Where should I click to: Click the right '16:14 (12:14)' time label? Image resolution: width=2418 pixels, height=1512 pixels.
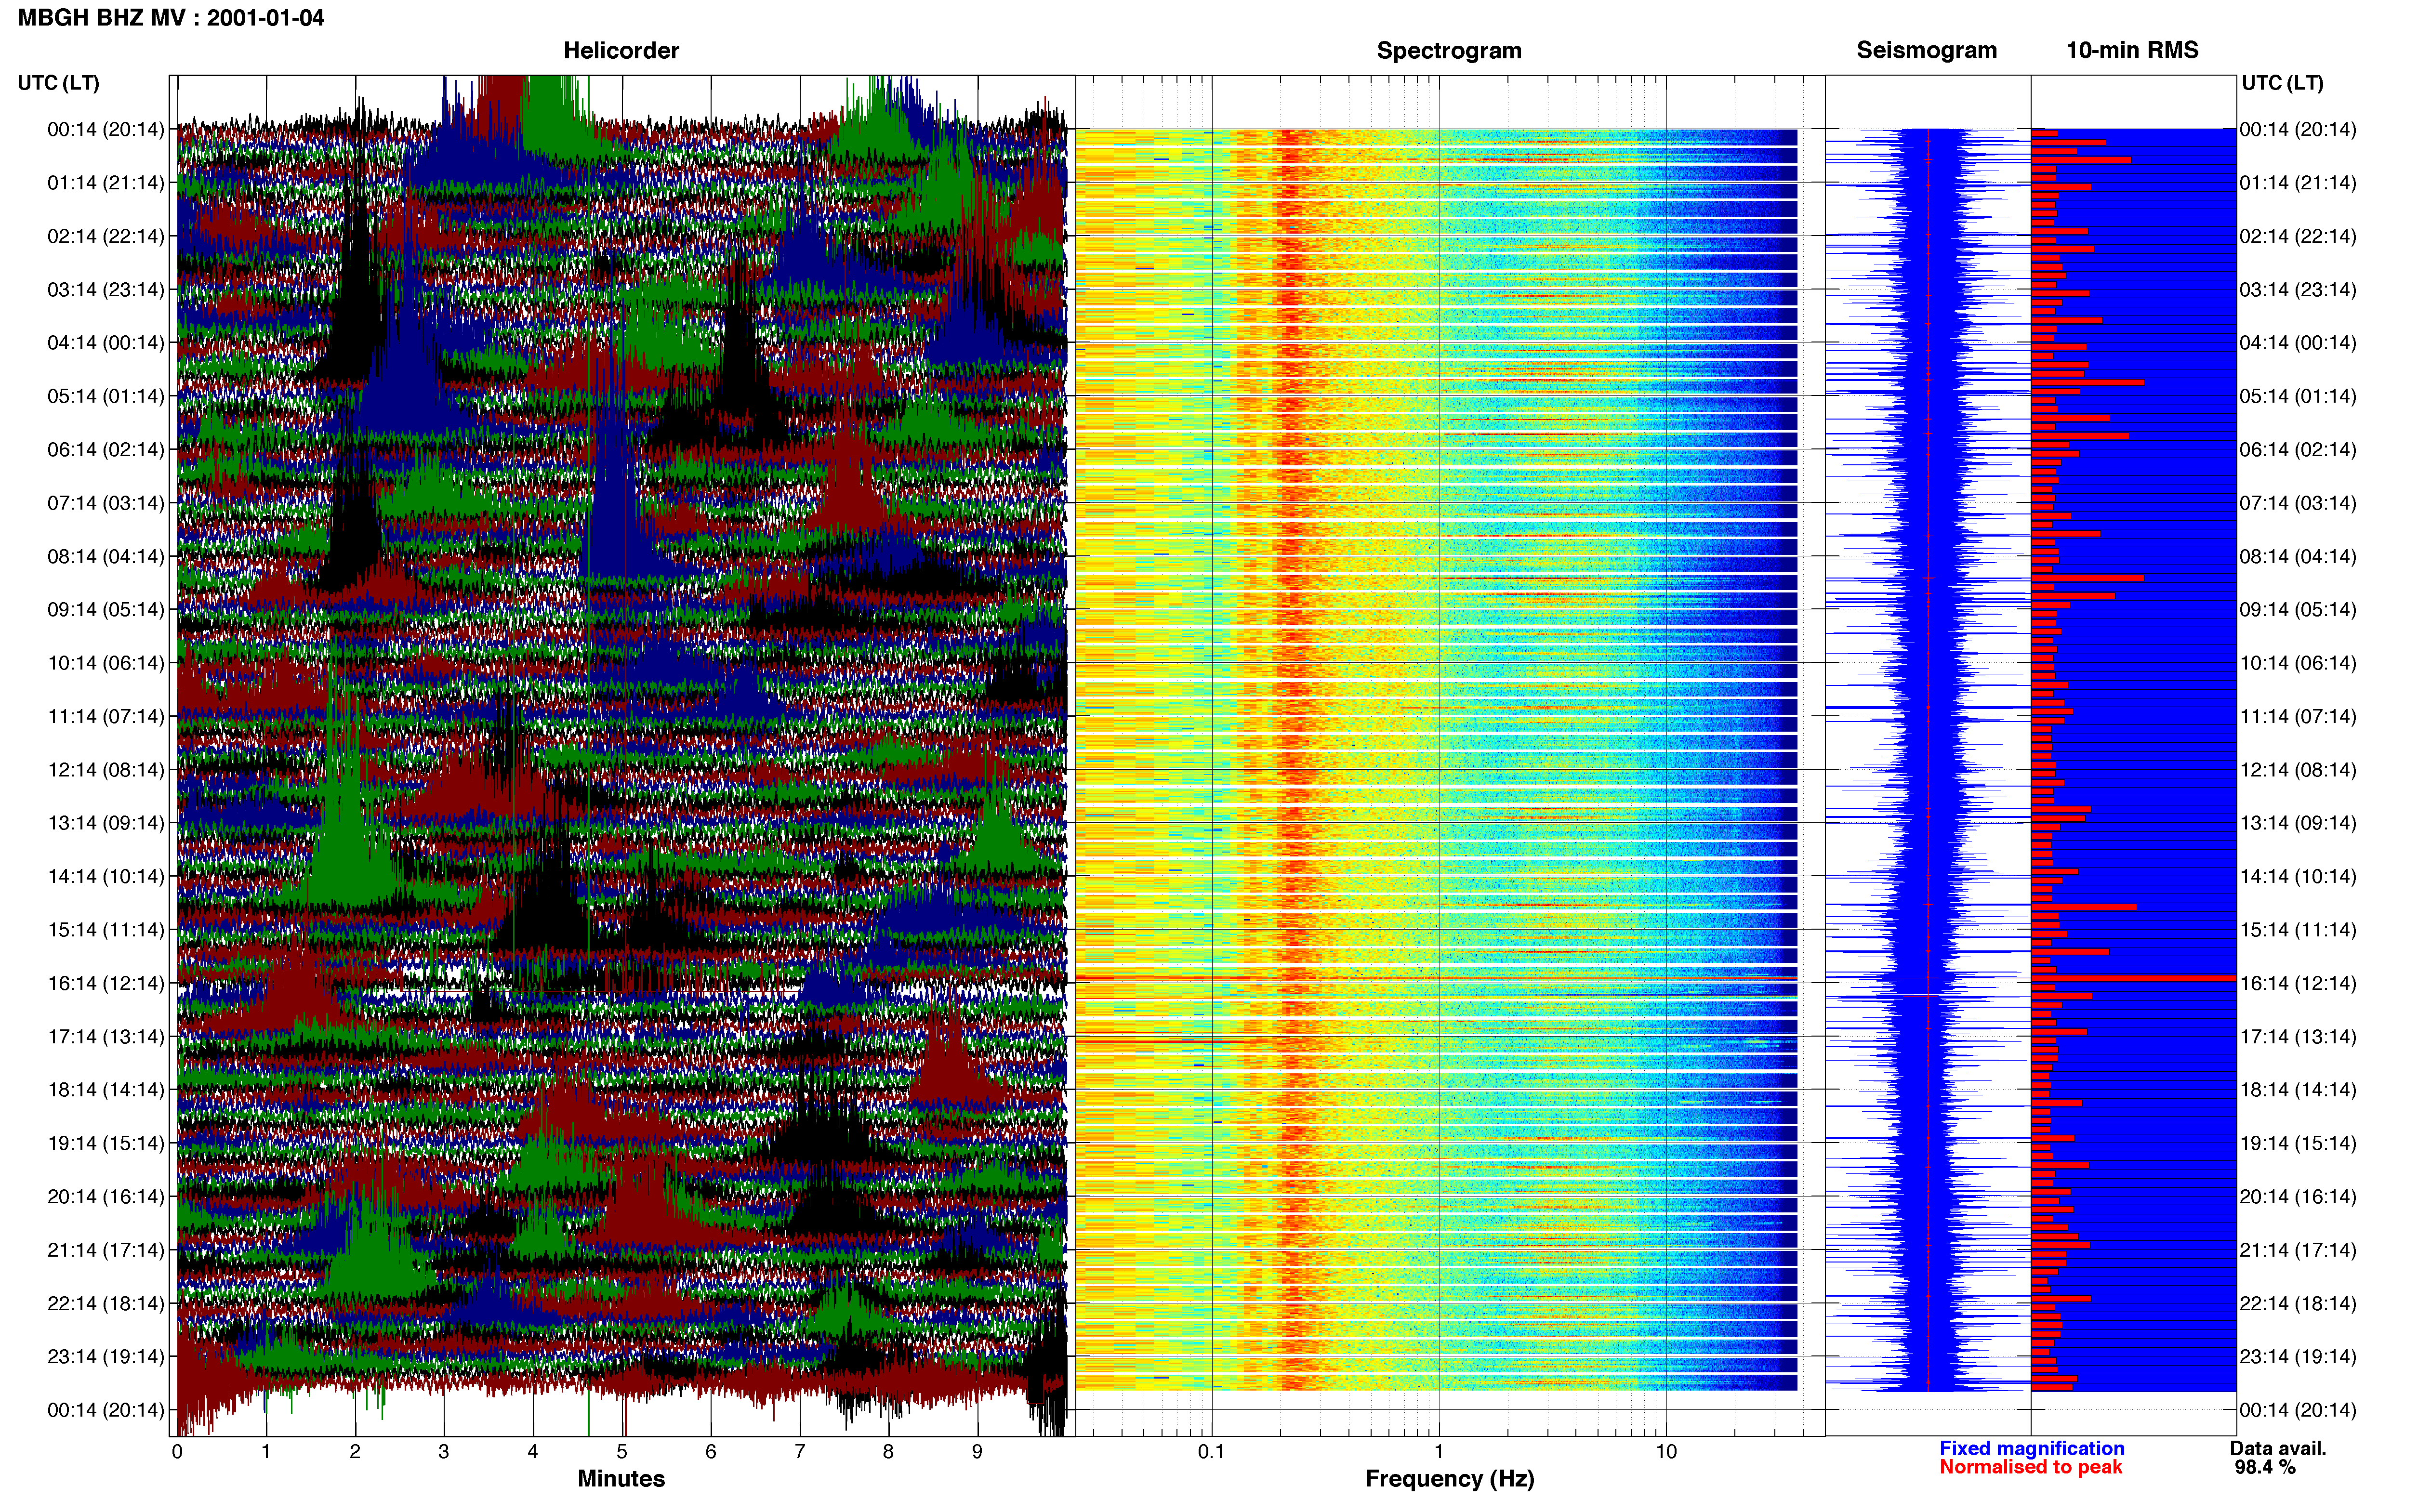click(2298, 983)
